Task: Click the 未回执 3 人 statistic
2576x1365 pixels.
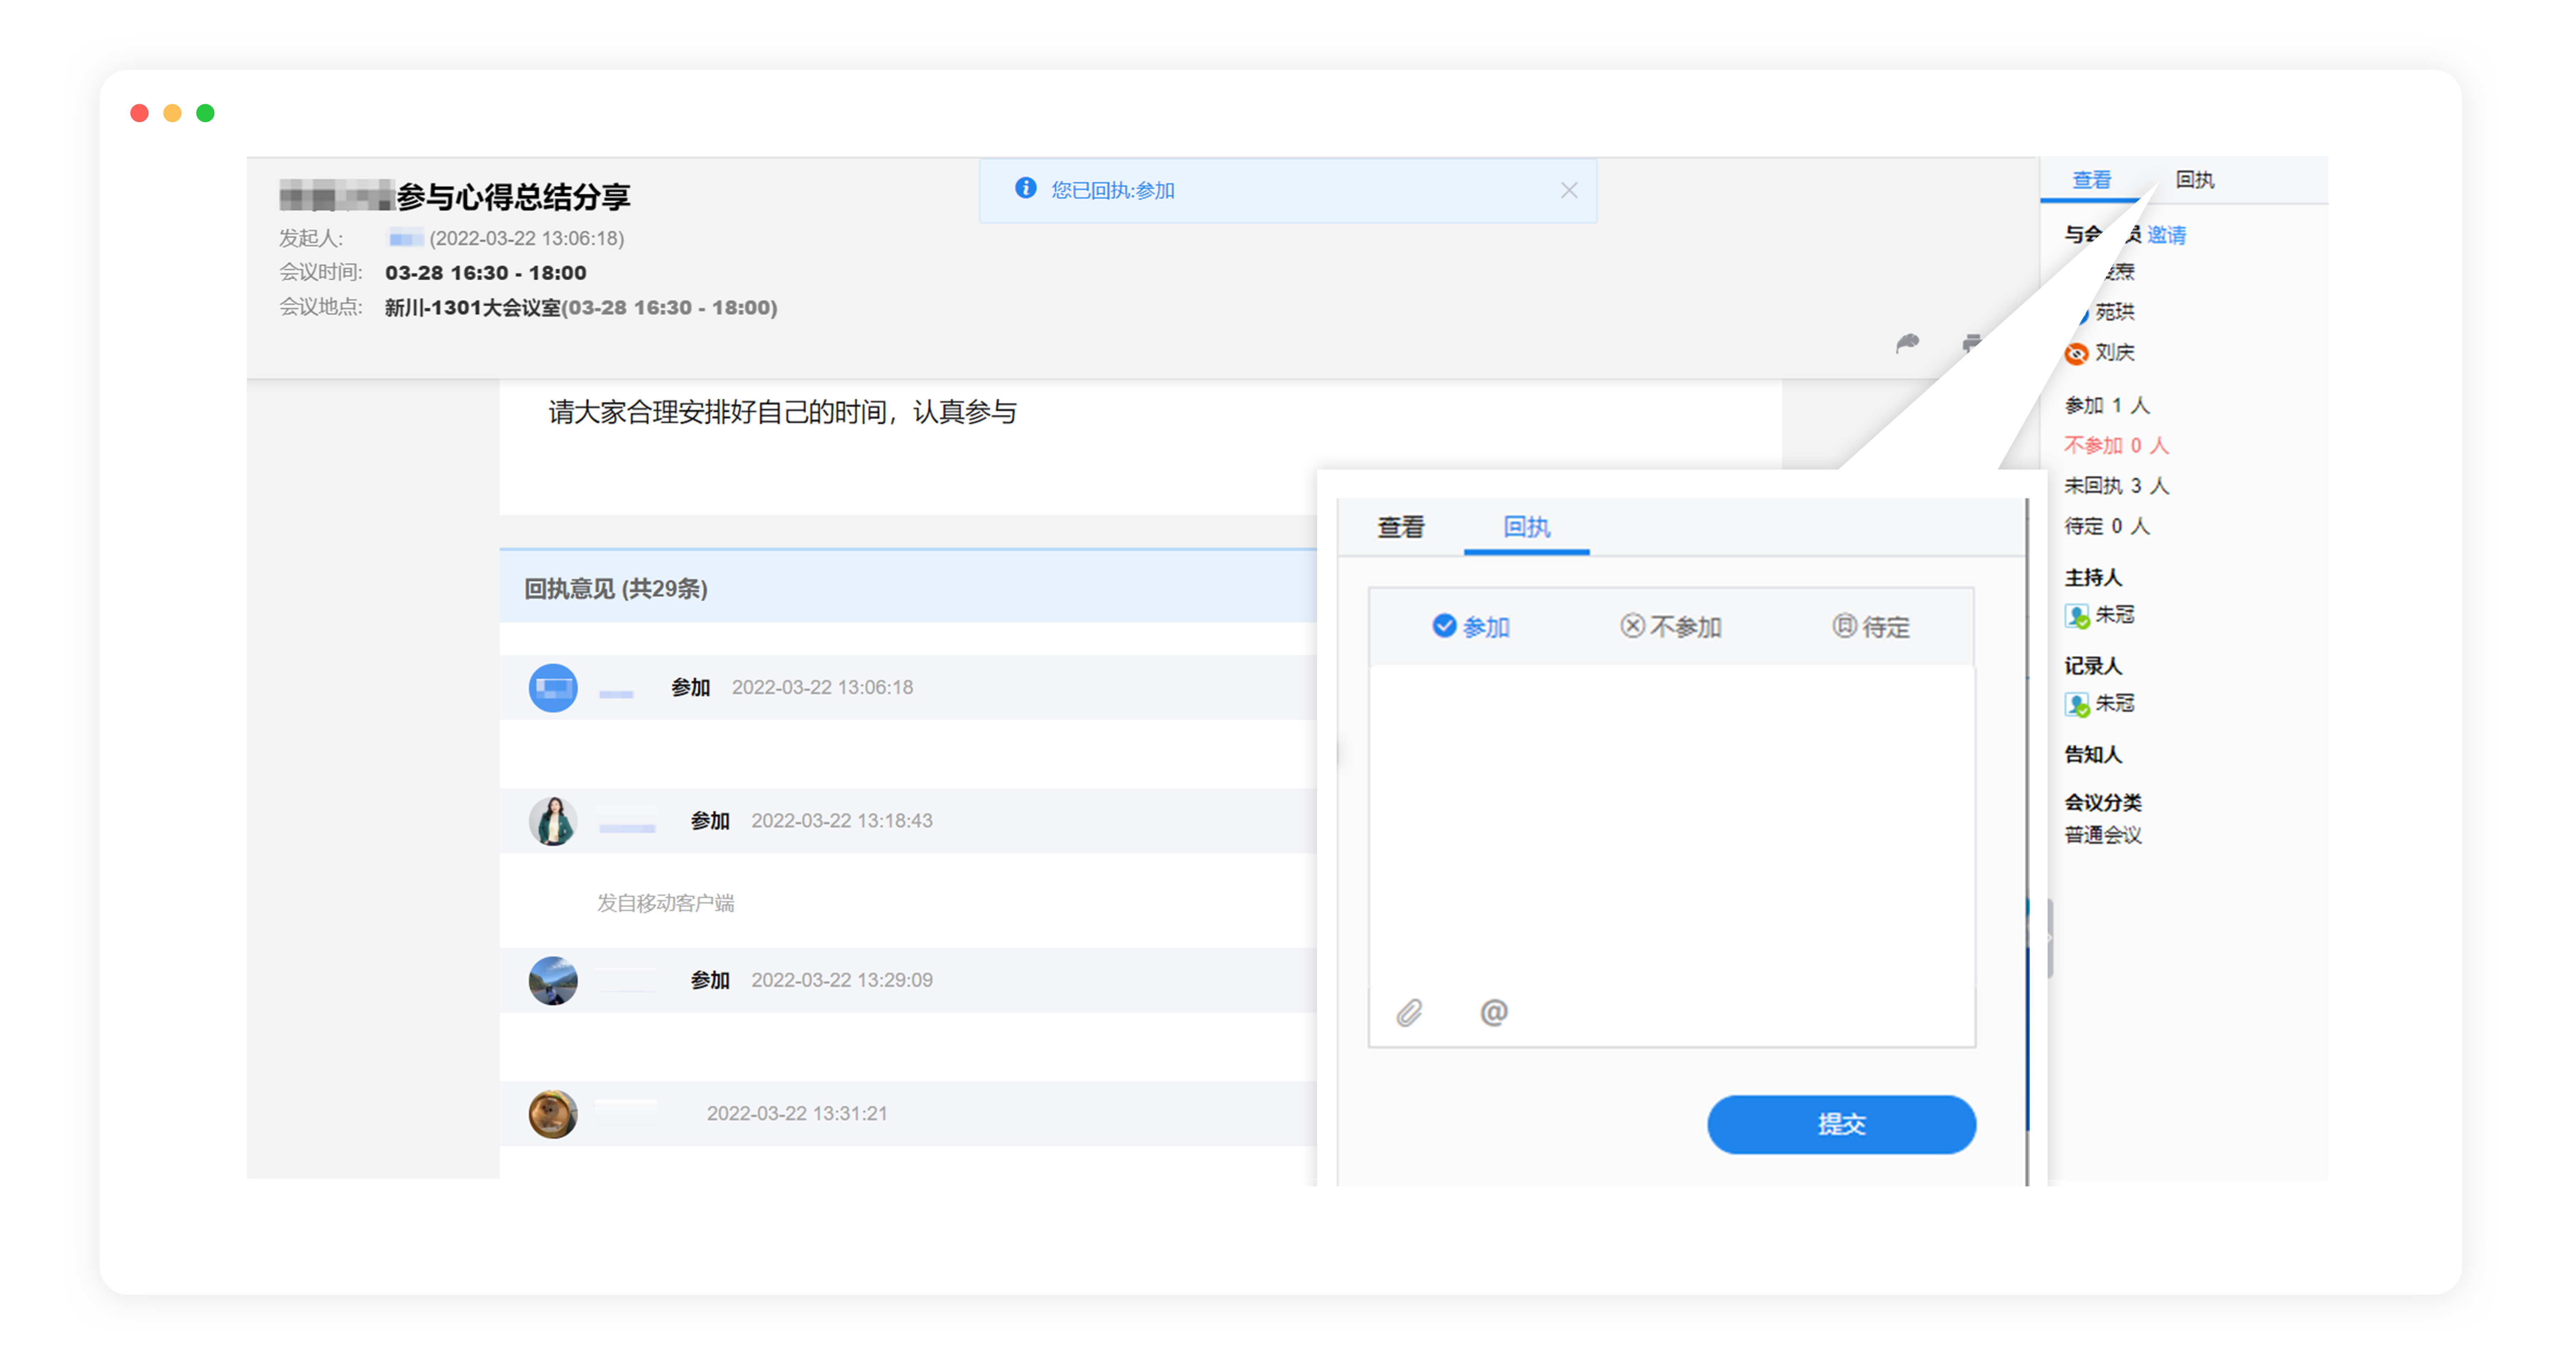Action: (2115, 485)
